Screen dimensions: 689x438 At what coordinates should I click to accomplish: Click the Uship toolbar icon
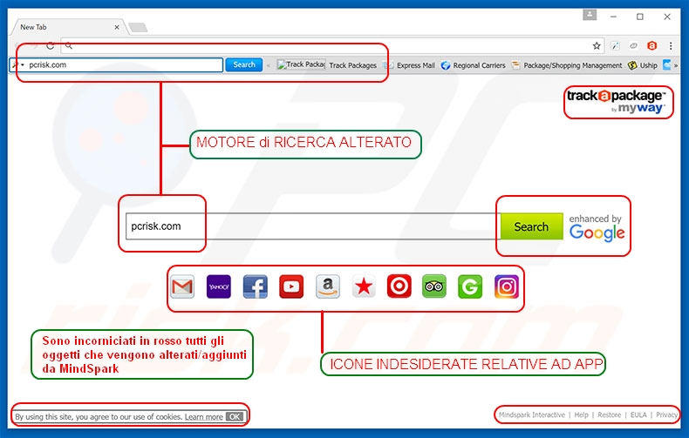tap(632, 65)
